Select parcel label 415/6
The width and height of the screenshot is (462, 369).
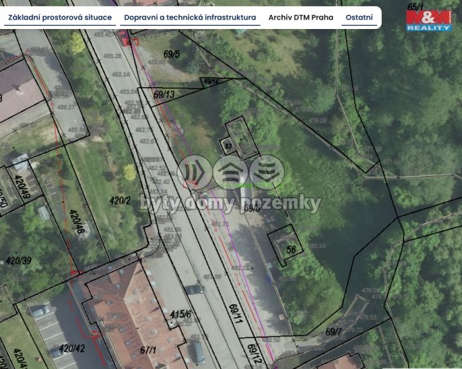[x=180, y=314]
